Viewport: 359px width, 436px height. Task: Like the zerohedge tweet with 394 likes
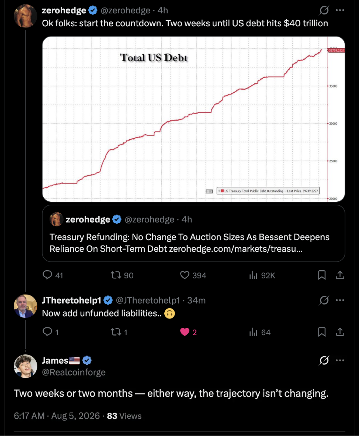pyautogui.click(x=185, y=275)
